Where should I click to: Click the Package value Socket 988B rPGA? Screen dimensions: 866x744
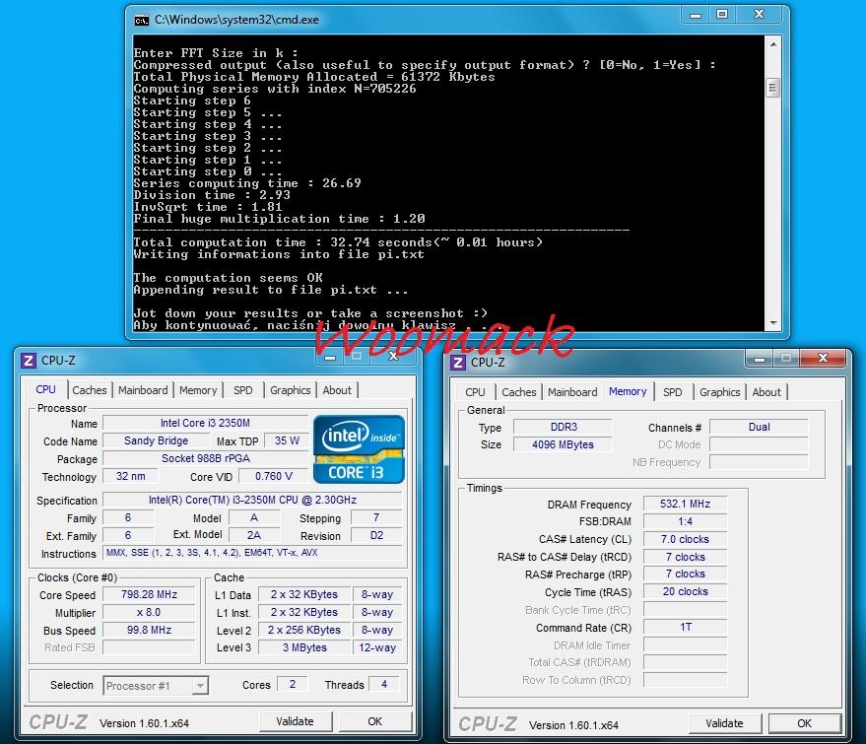point(206,458)
